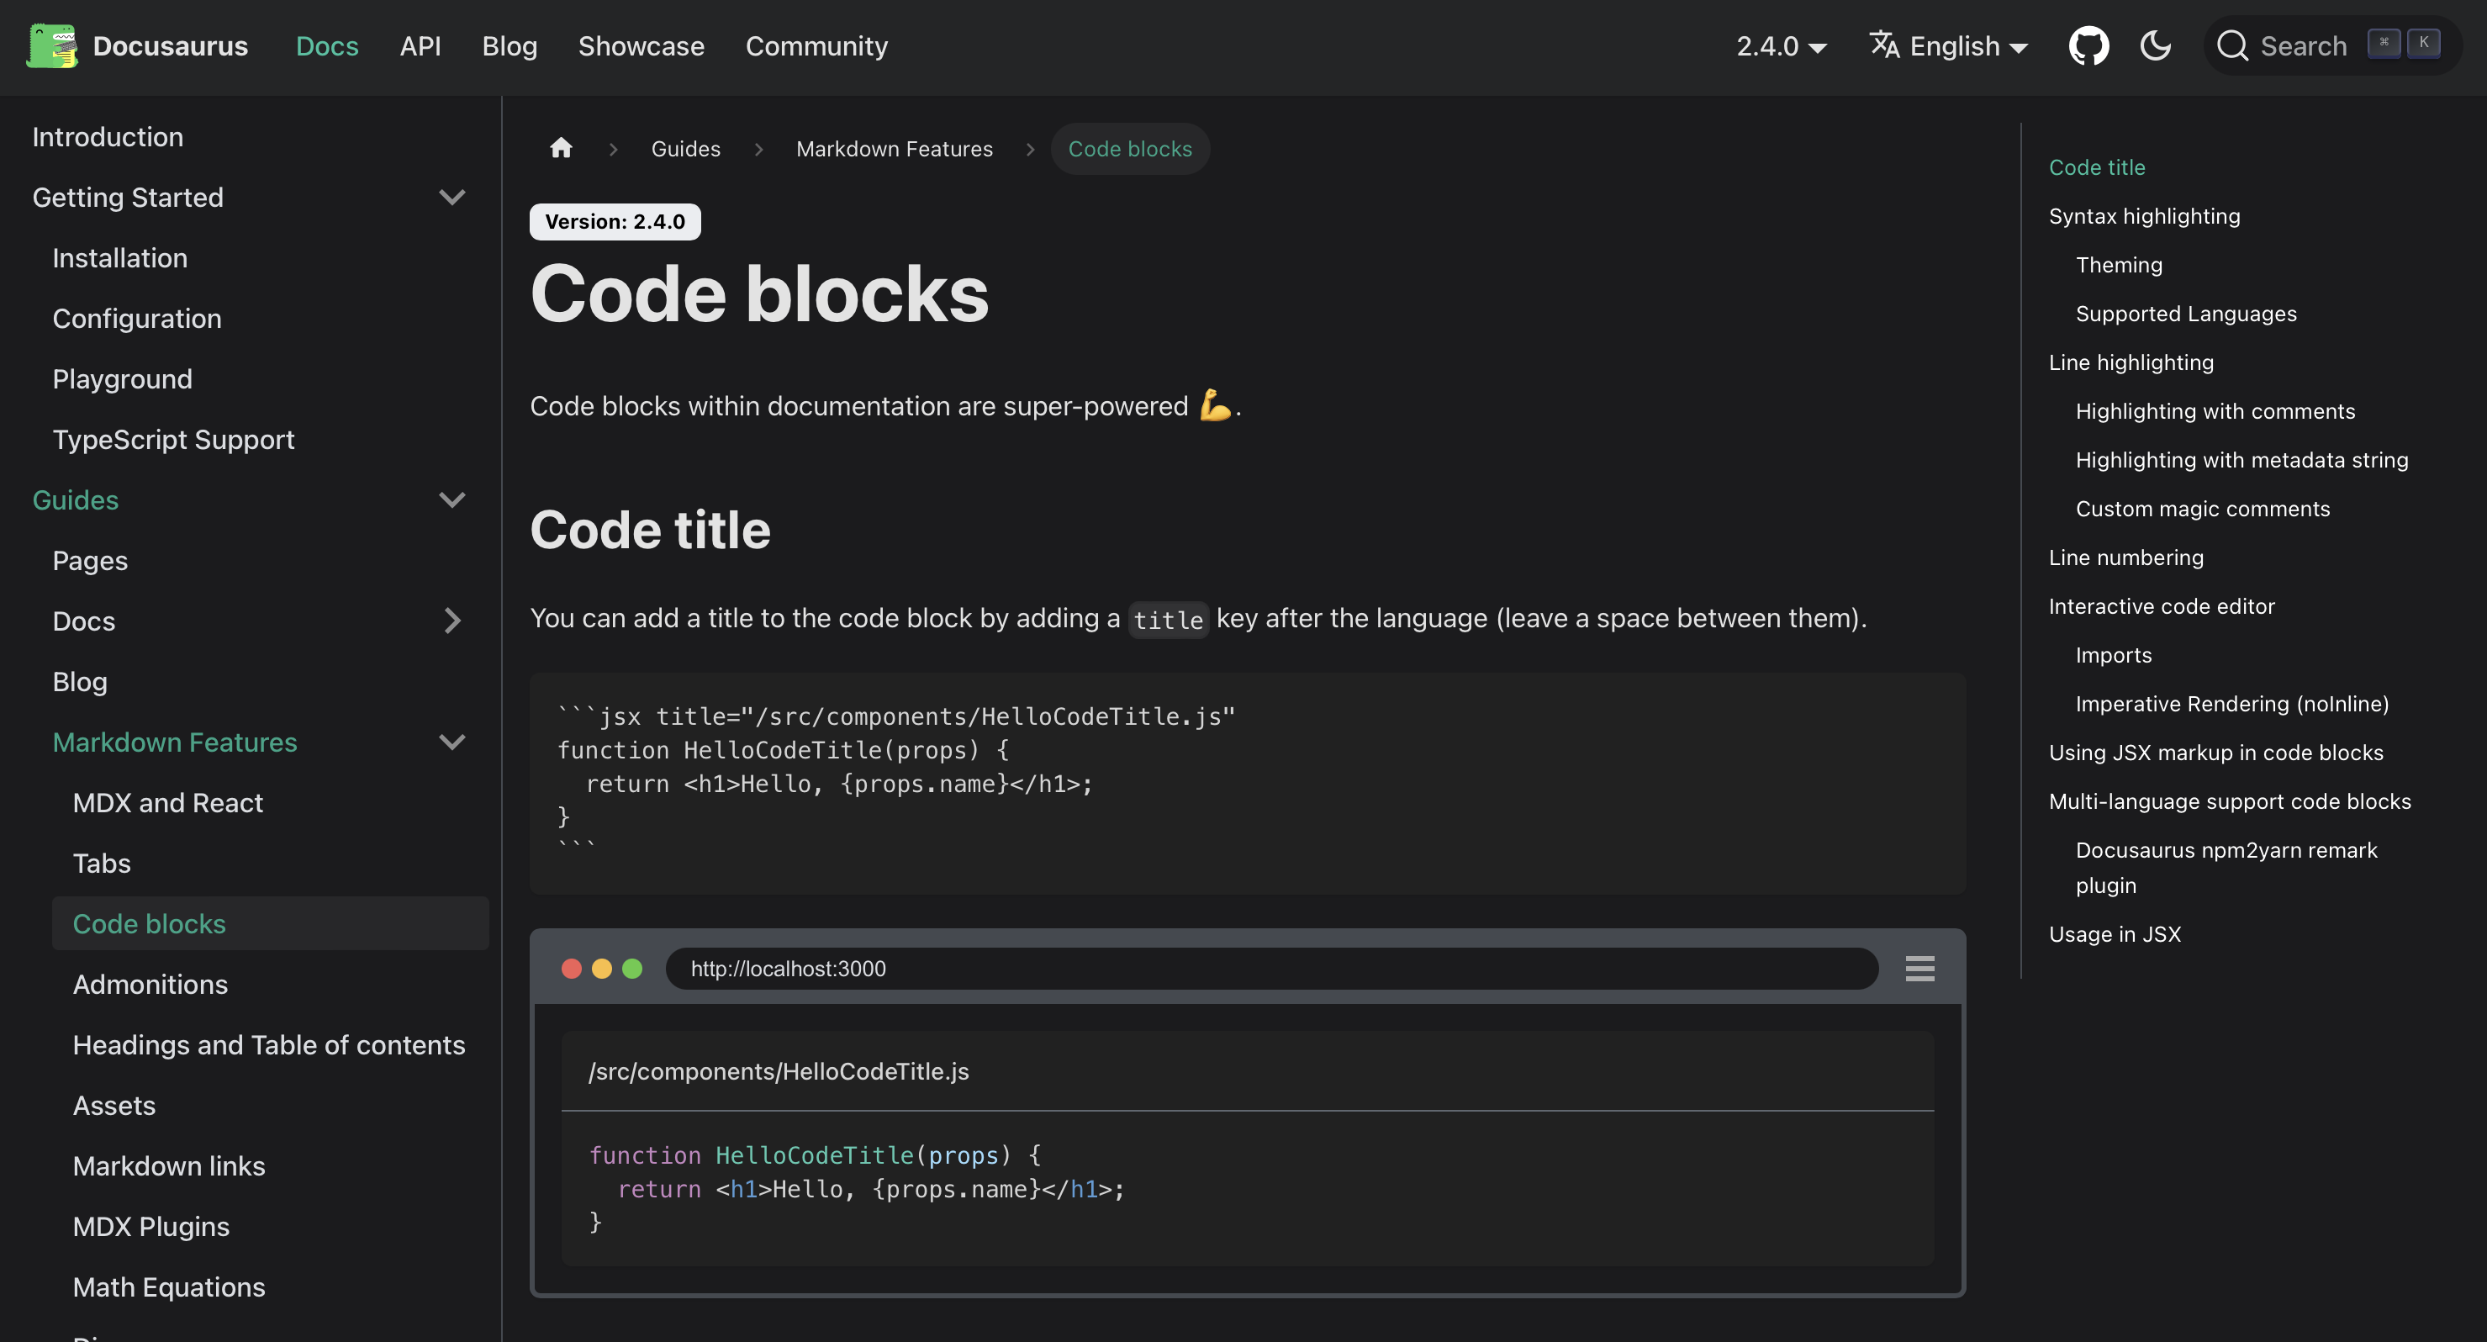Screen dimensions: 2487x1342
Task: Open the English language dropdown
Action: (1948, 46)
